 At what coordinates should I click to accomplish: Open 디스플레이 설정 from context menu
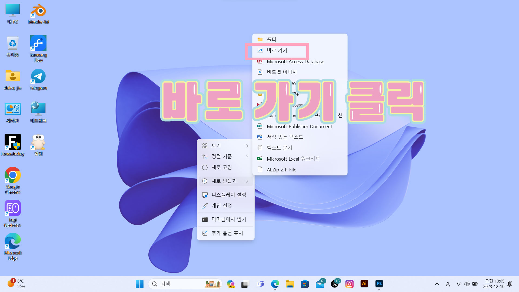[x=229, y=195]
